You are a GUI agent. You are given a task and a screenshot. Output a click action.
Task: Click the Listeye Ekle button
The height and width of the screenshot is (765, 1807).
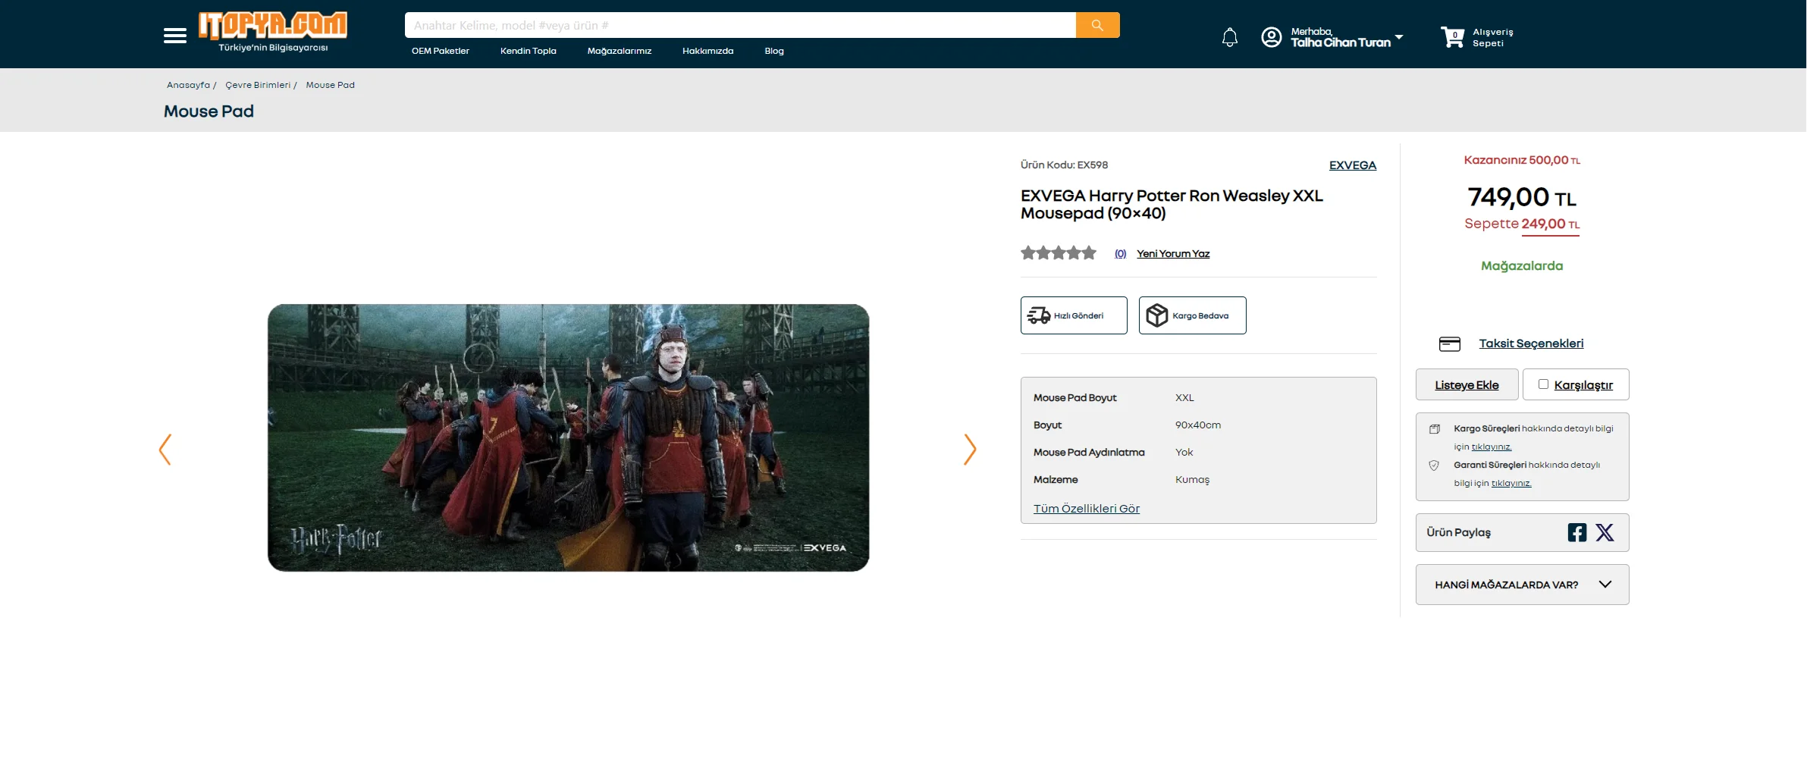coord(1467,384)
